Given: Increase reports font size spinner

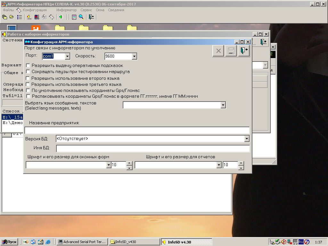Looking at the screenshot, I should pyautogui.click(x=241, y=163).
